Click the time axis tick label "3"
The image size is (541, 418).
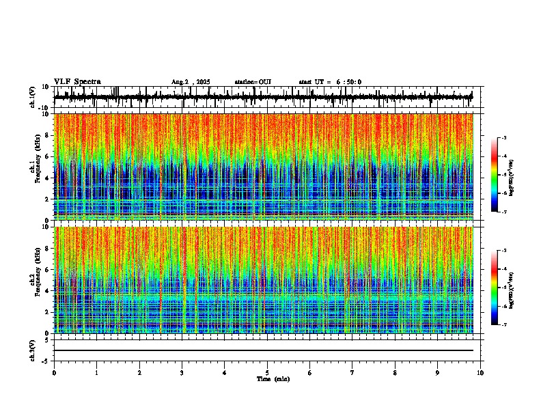point(182,373)
